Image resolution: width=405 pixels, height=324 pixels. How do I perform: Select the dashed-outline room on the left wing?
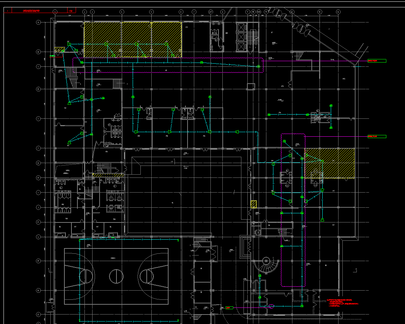click(69, 171)
